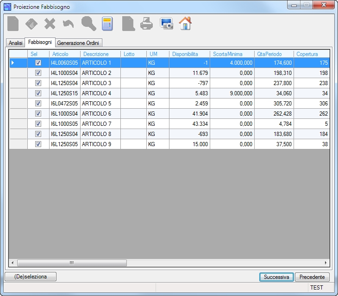Click the magnifier search toolbar icon
Image resolution: width=338 pixels, height=296 pixels.
point(88,24)
